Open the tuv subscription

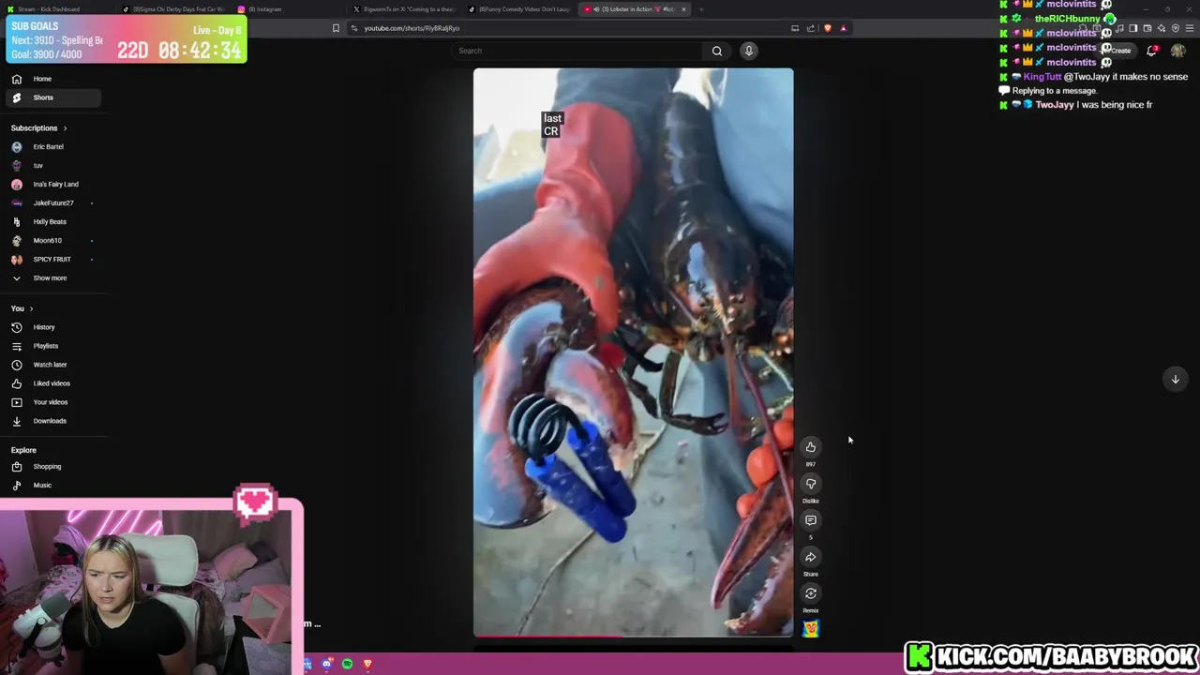(x=52, y=166)
